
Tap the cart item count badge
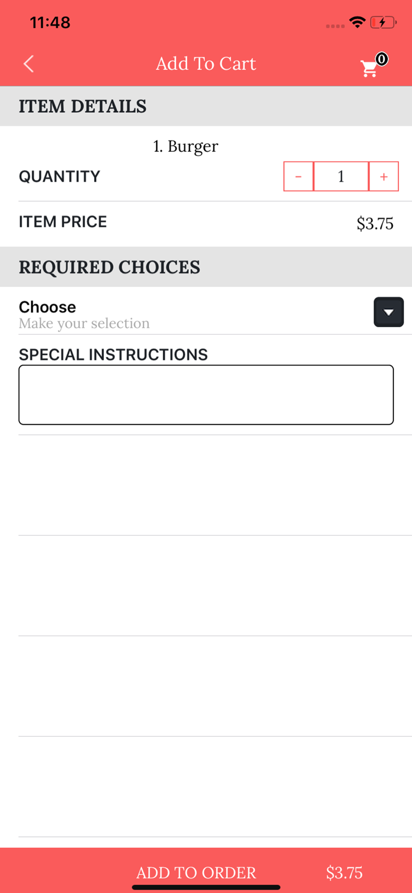click(x=382, y=59)
